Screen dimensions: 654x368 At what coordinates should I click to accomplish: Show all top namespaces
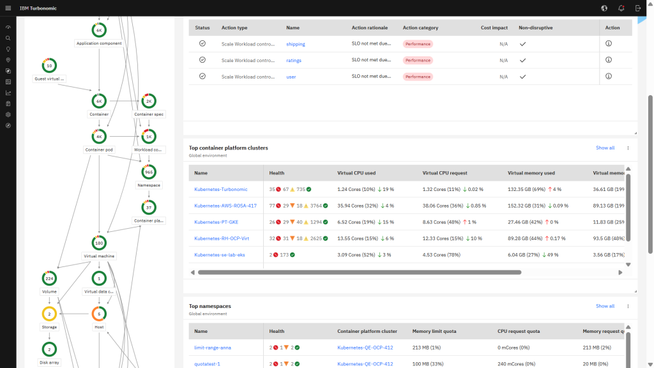pos(605,306)
